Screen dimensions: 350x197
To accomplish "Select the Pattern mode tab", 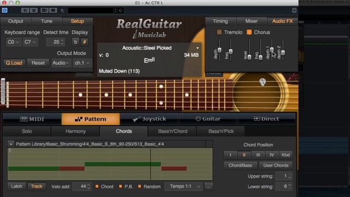I will pyautogui.click(x=91, y=119).
